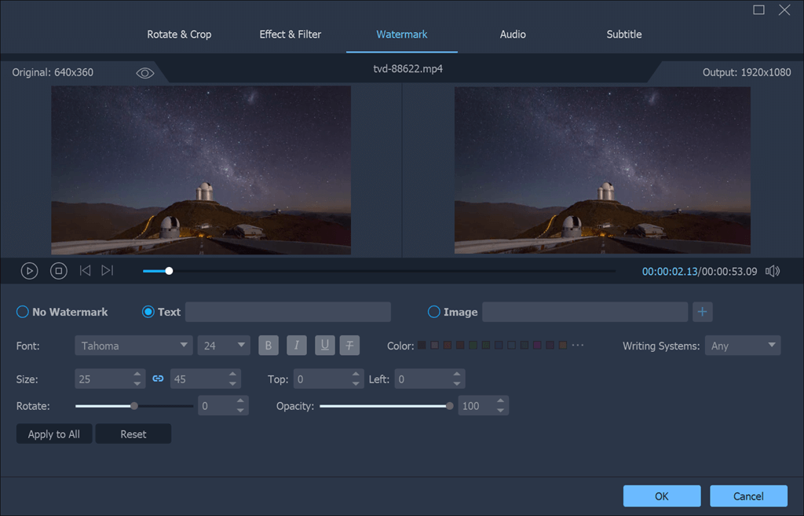Screen dimensions: 804x516
Task: Jump to next frame icon
Action: [108, 271]
